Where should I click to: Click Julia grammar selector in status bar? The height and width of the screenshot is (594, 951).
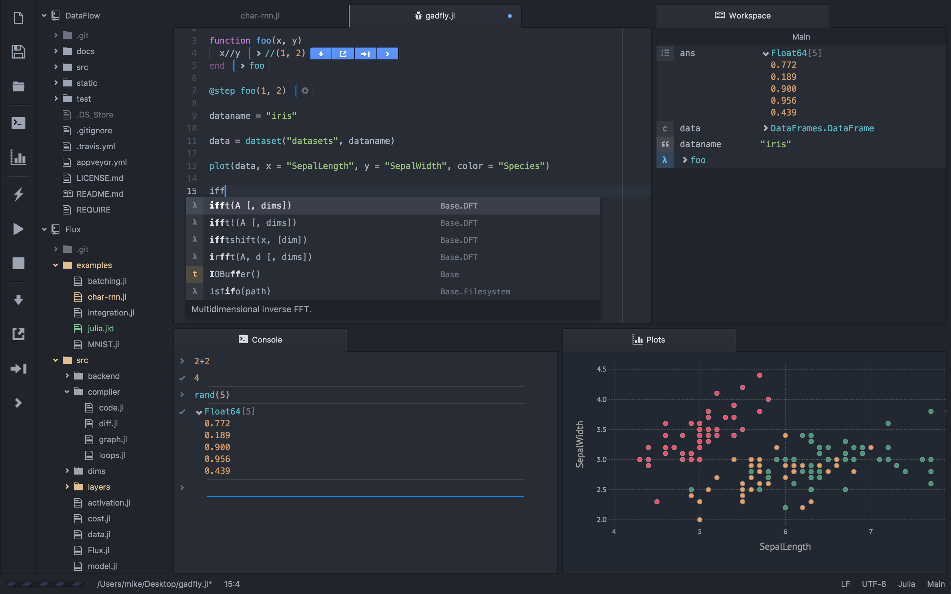click(906, 584)
